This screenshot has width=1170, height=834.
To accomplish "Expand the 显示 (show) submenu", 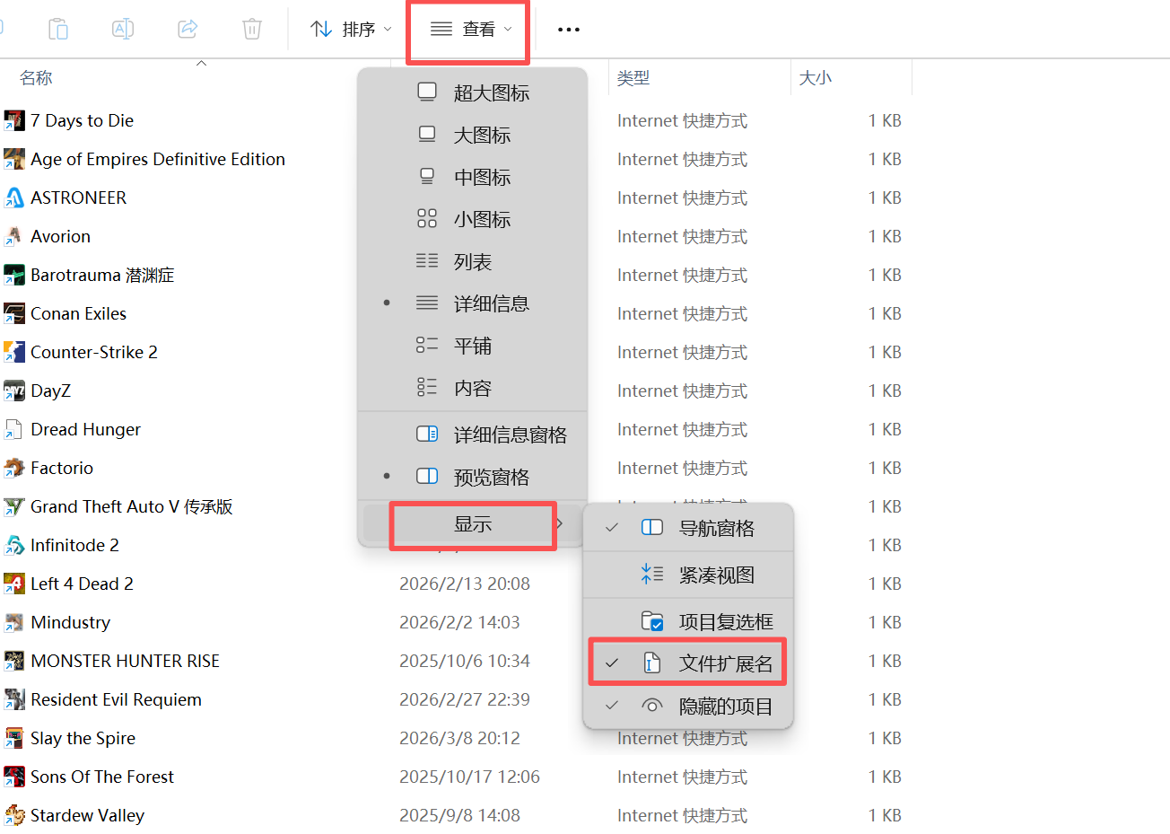I will tap(473, 524).
